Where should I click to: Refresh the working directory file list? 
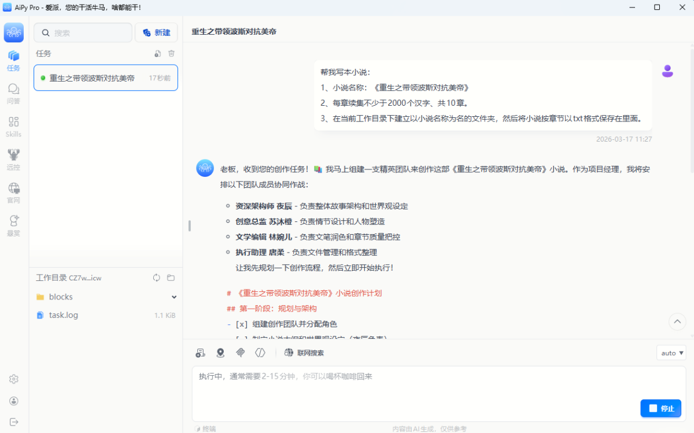click(156, 277)
